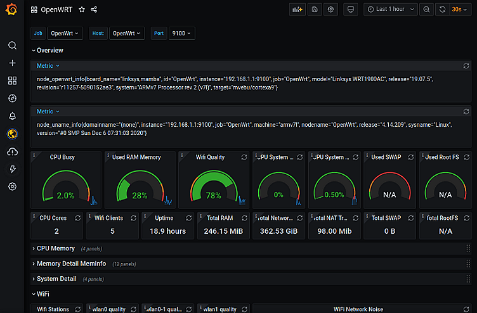The width and height of the screenshot is (477, 313).
Task: Click the 246.15 MiB Total RAM value
Action: tap(223, 231)
